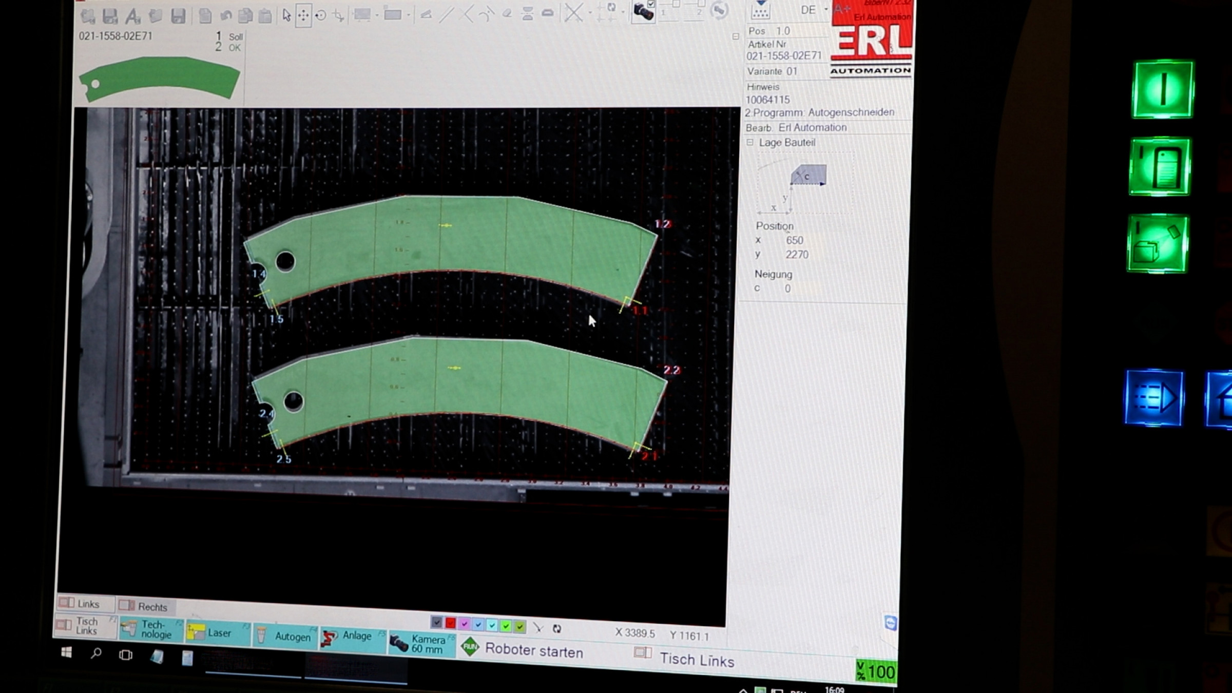Activate the four-arrow move tool
The width and height of the screenshot is (1232, 693).
coord(303,15)
